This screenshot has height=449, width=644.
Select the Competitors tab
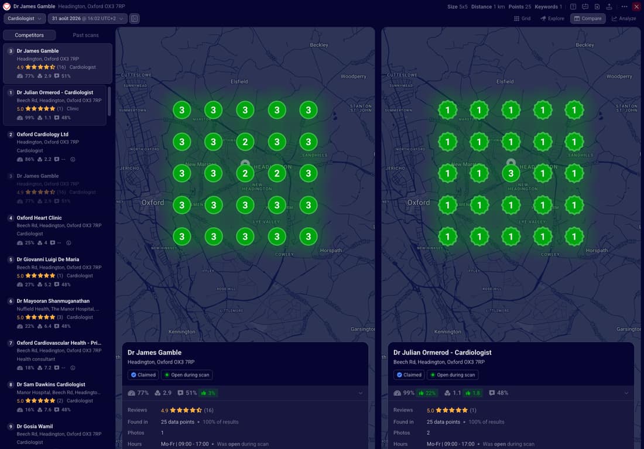29,35
